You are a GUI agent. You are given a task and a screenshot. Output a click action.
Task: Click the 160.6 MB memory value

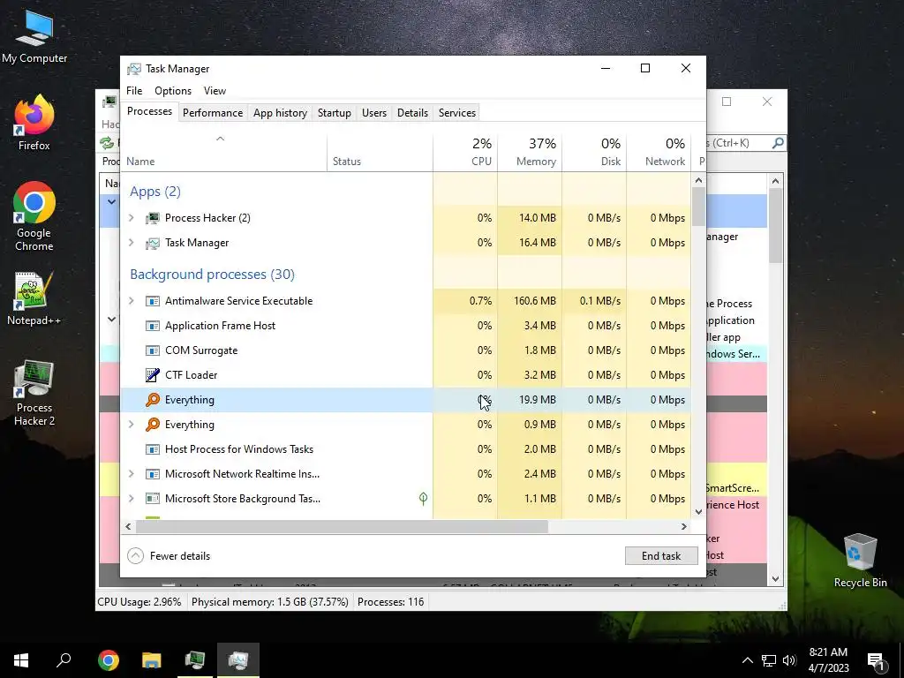pyautogui.click(x=535, y=301)
